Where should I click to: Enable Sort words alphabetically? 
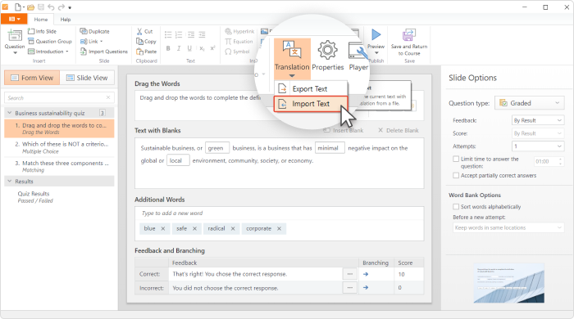point(456,207)
